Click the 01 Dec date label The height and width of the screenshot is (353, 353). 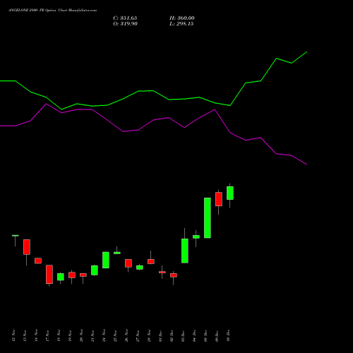160,335
